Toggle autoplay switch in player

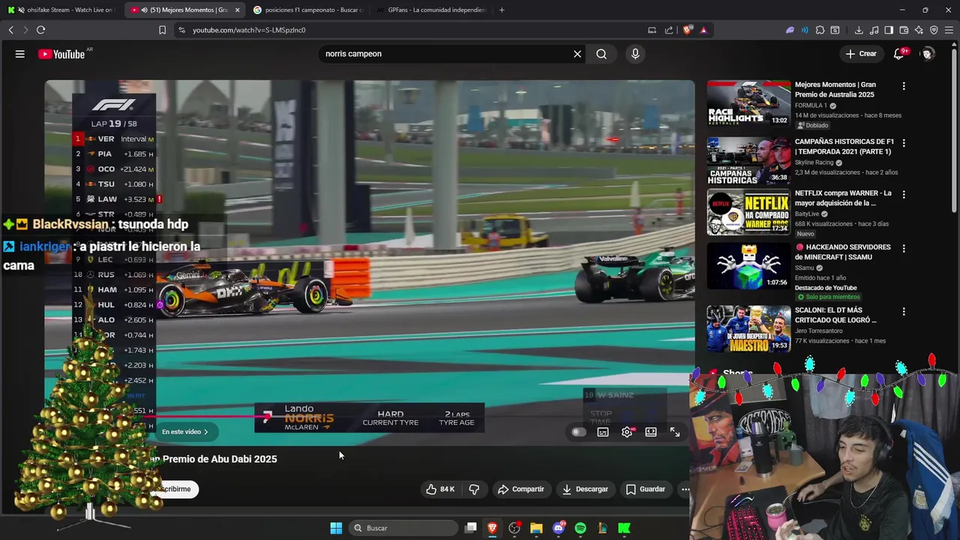(578, 432)
